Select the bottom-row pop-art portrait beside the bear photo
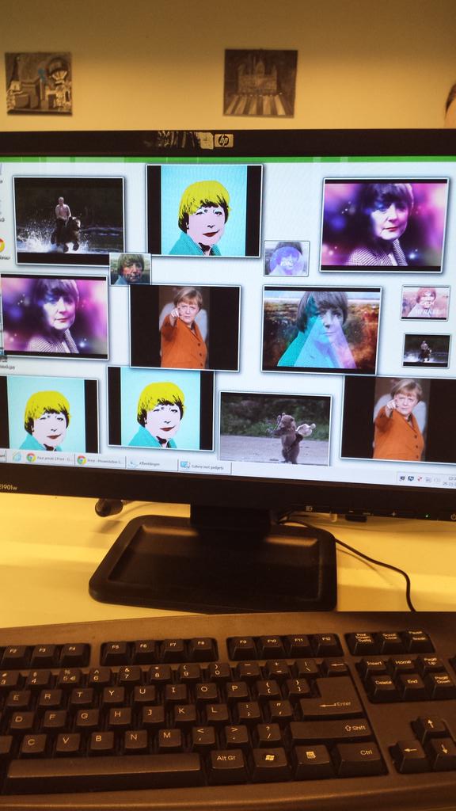The width and height of the screenshot is (456, 811). (161, 409)
